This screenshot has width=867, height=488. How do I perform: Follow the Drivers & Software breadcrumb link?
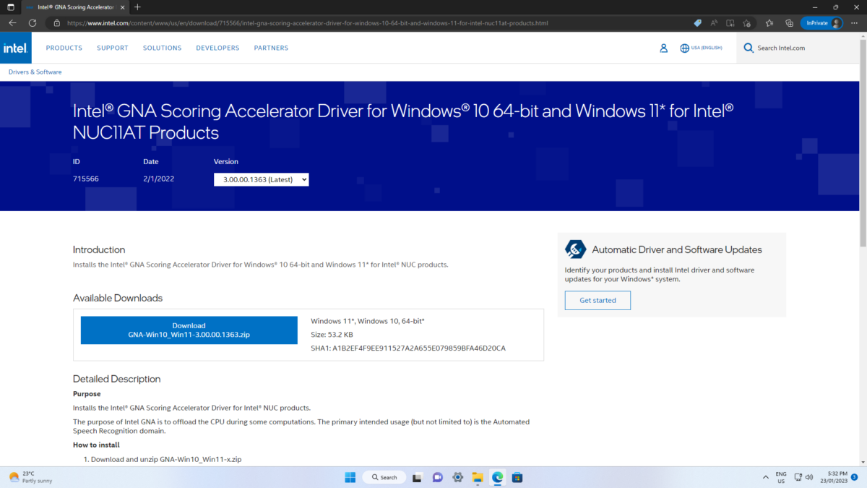click(35, 72)
